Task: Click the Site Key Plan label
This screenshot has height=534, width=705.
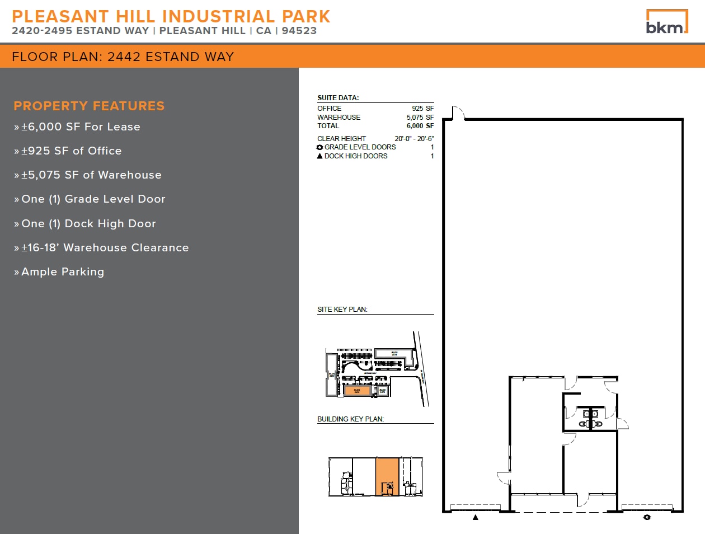Action: click(x=342, y=310)
